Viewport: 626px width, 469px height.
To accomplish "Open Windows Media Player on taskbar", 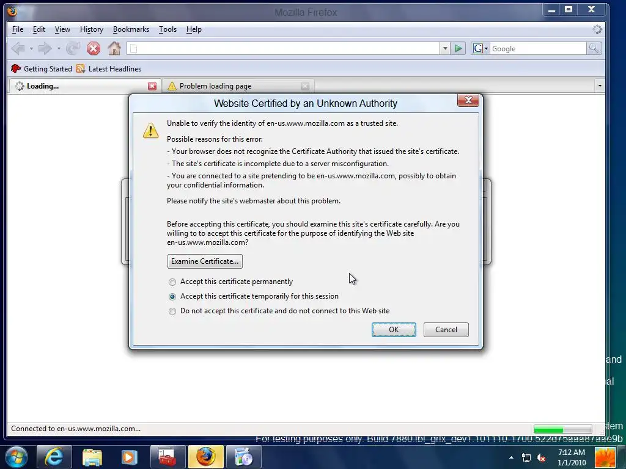I will coord(129,457).
